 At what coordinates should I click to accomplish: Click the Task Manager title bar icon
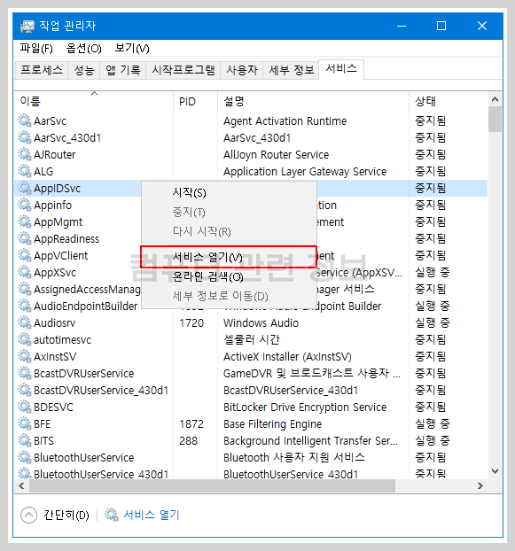point(27,26)
